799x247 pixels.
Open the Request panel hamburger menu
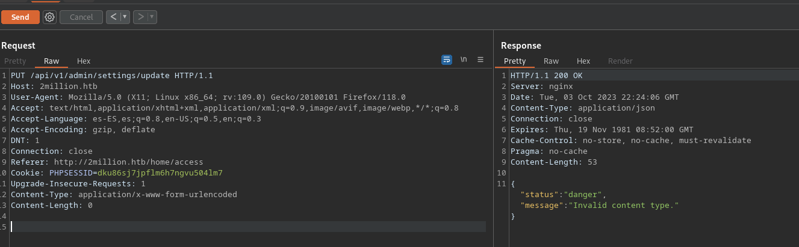[x=480, y=60]
